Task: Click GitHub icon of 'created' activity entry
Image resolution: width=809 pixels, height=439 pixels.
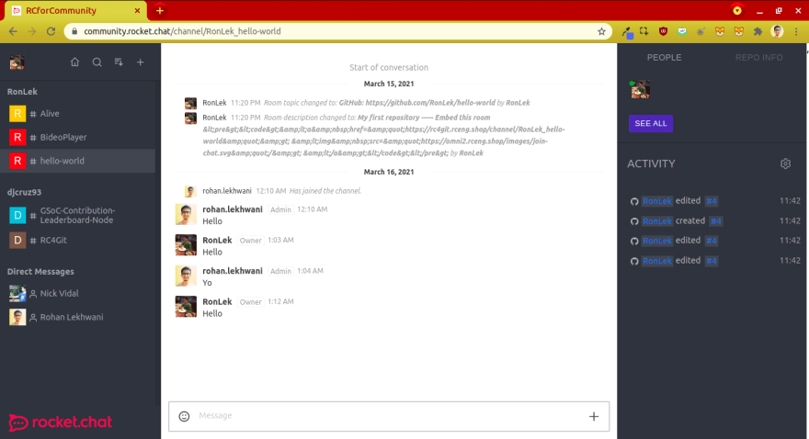Action: [x=634, y=221]
